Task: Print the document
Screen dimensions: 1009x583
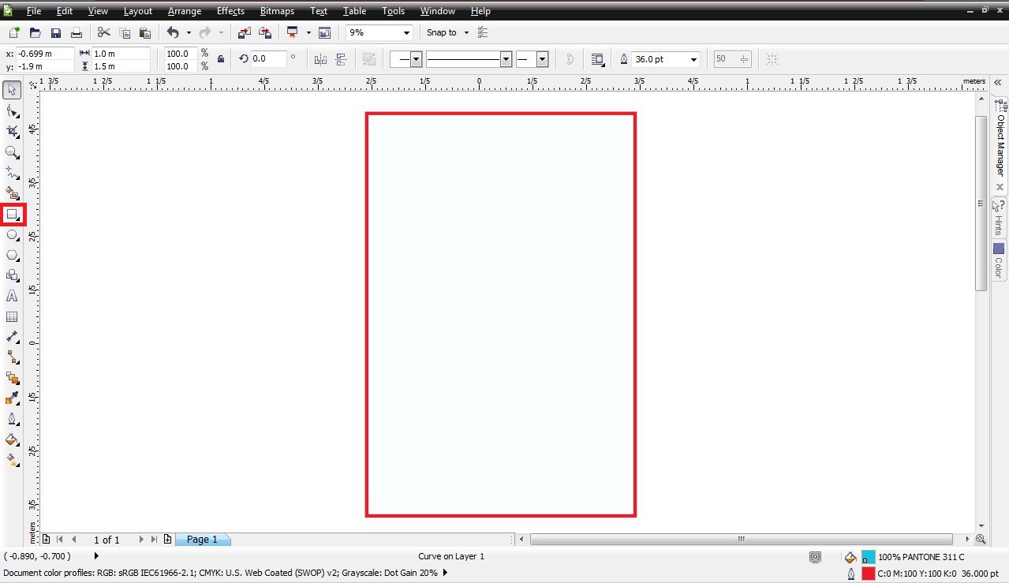Action: (x=77, y=32)
